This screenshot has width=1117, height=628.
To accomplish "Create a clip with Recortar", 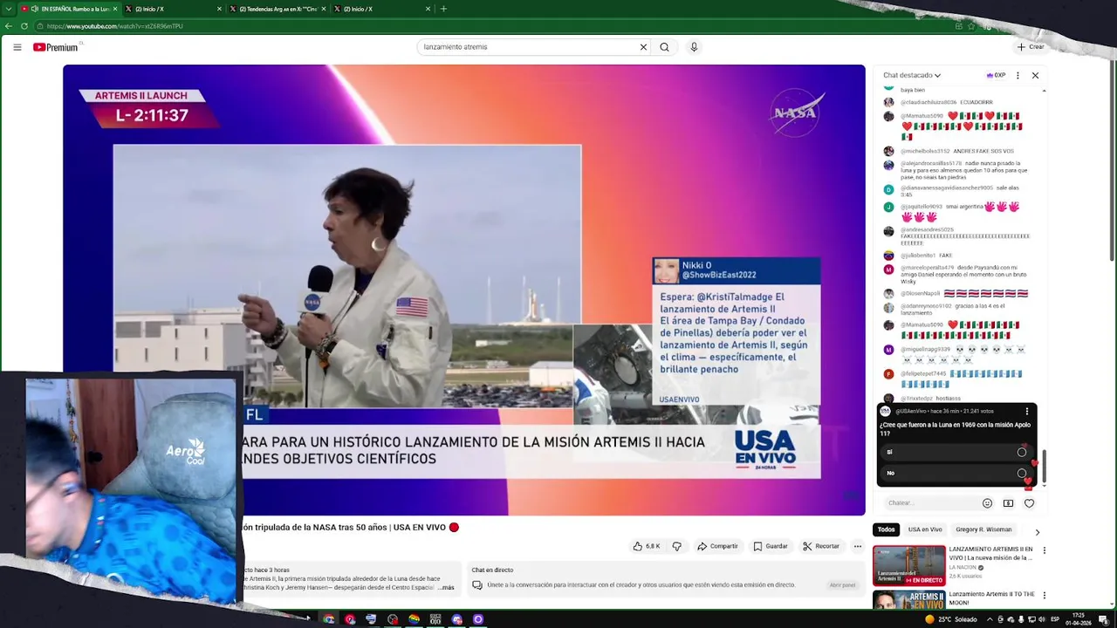I will (821, 546).
